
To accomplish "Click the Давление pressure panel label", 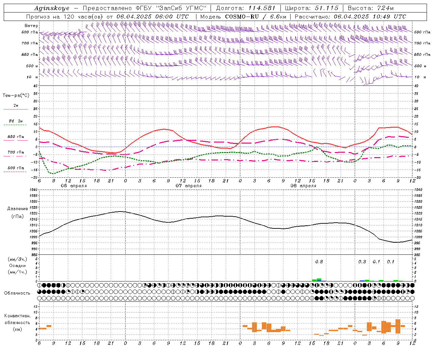I will [x=18, y=209].
